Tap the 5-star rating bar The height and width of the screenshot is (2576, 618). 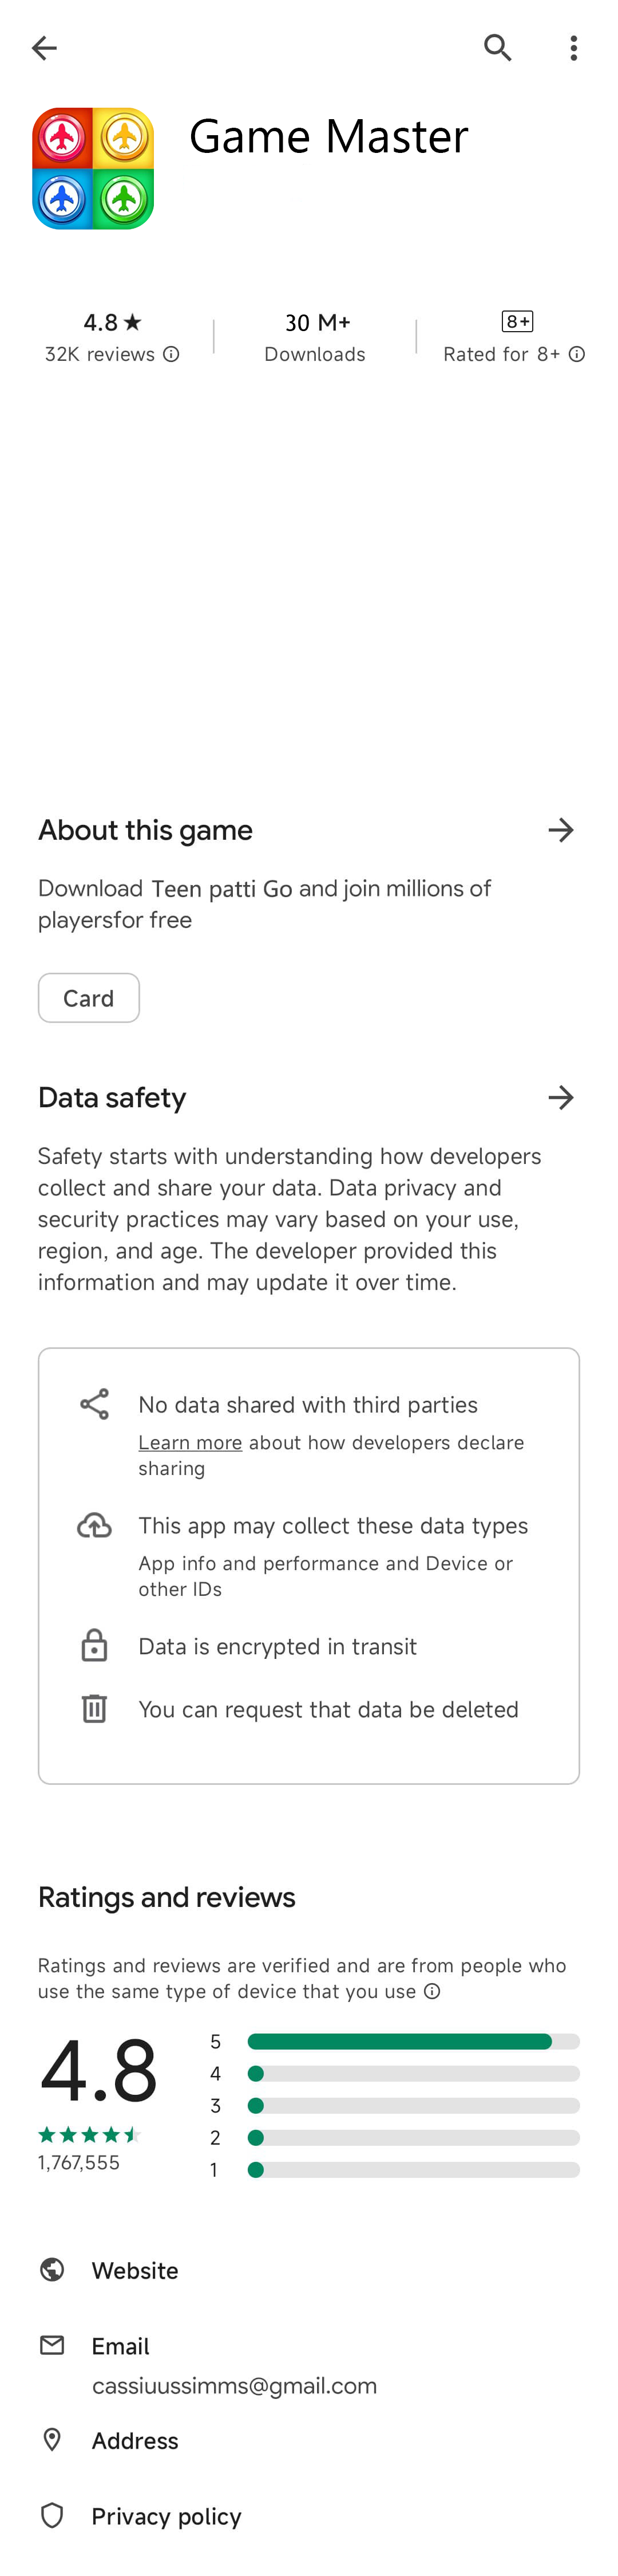coord(413,2041)
